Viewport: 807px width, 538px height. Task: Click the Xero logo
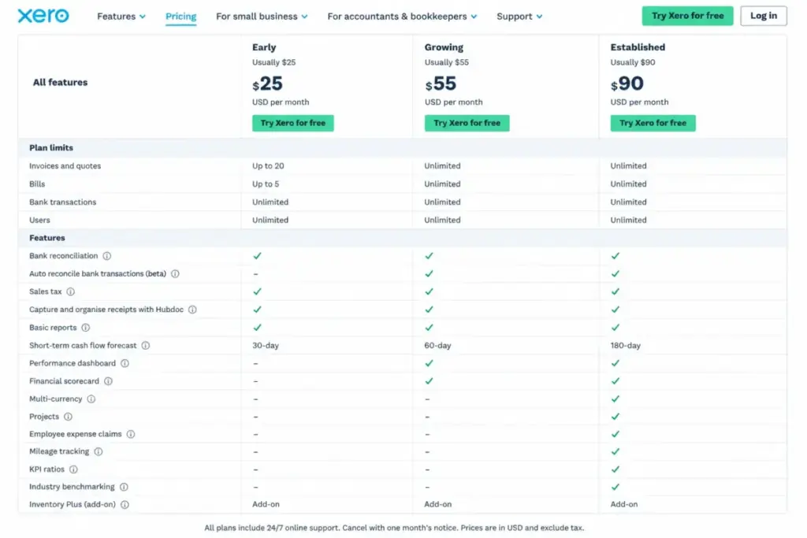coord(43,16)
